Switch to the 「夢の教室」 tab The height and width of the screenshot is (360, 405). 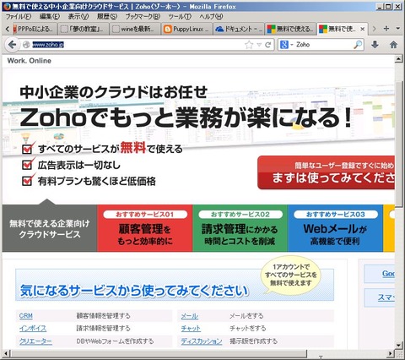84,29
